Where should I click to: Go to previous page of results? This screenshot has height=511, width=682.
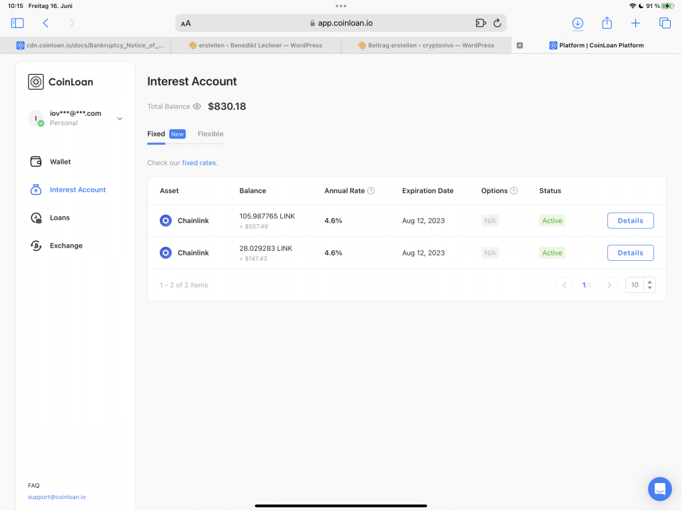click(564, 285)
